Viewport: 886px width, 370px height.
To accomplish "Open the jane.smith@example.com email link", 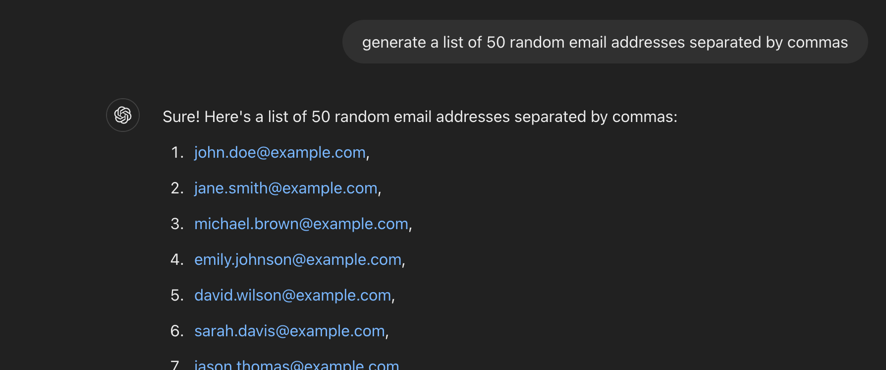I will click(x=286, y=188).
